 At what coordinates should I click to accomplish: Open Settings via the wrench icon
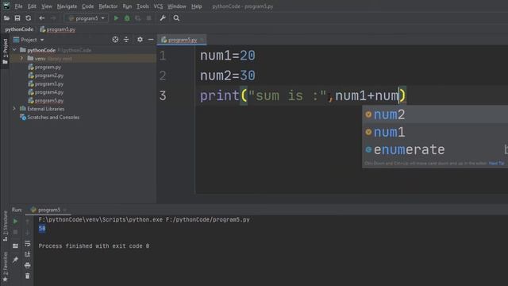[x=163, y=18]
